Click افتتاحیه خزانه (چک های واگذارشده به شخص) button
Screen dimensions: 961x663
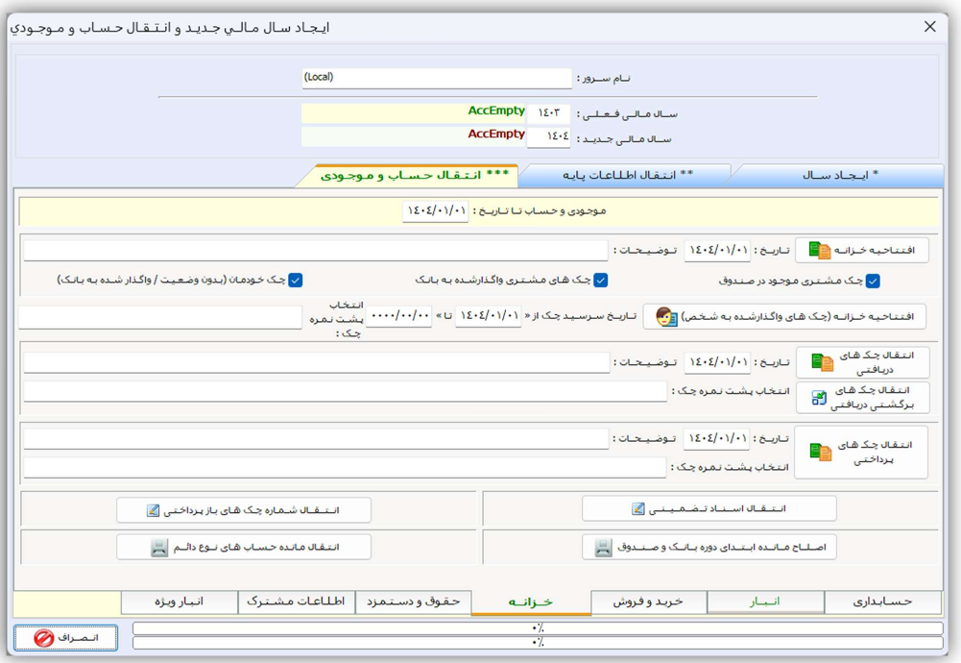point(784,316)
